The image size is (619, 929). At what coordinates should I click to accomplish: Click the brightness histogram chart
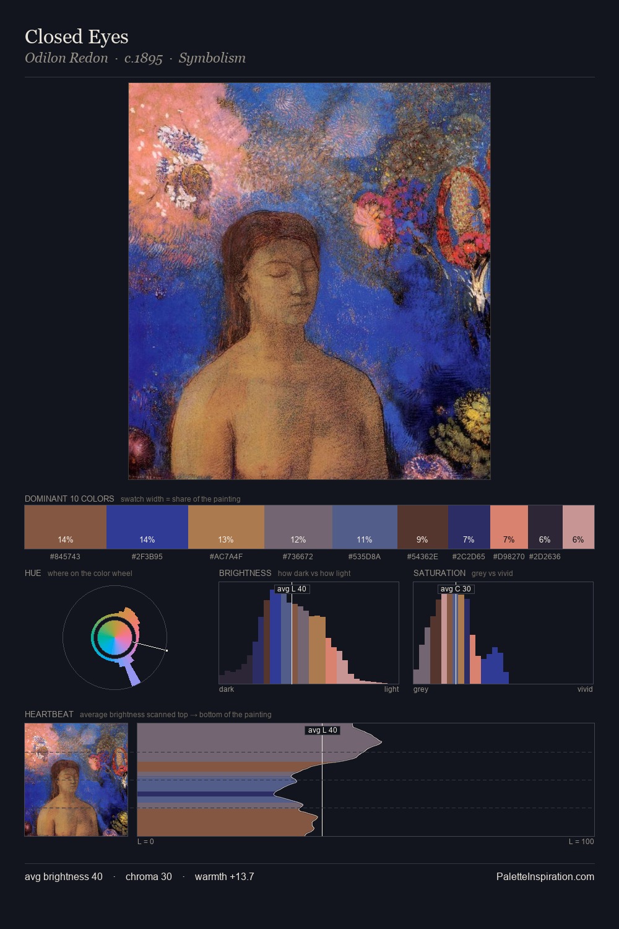(309, 633)
